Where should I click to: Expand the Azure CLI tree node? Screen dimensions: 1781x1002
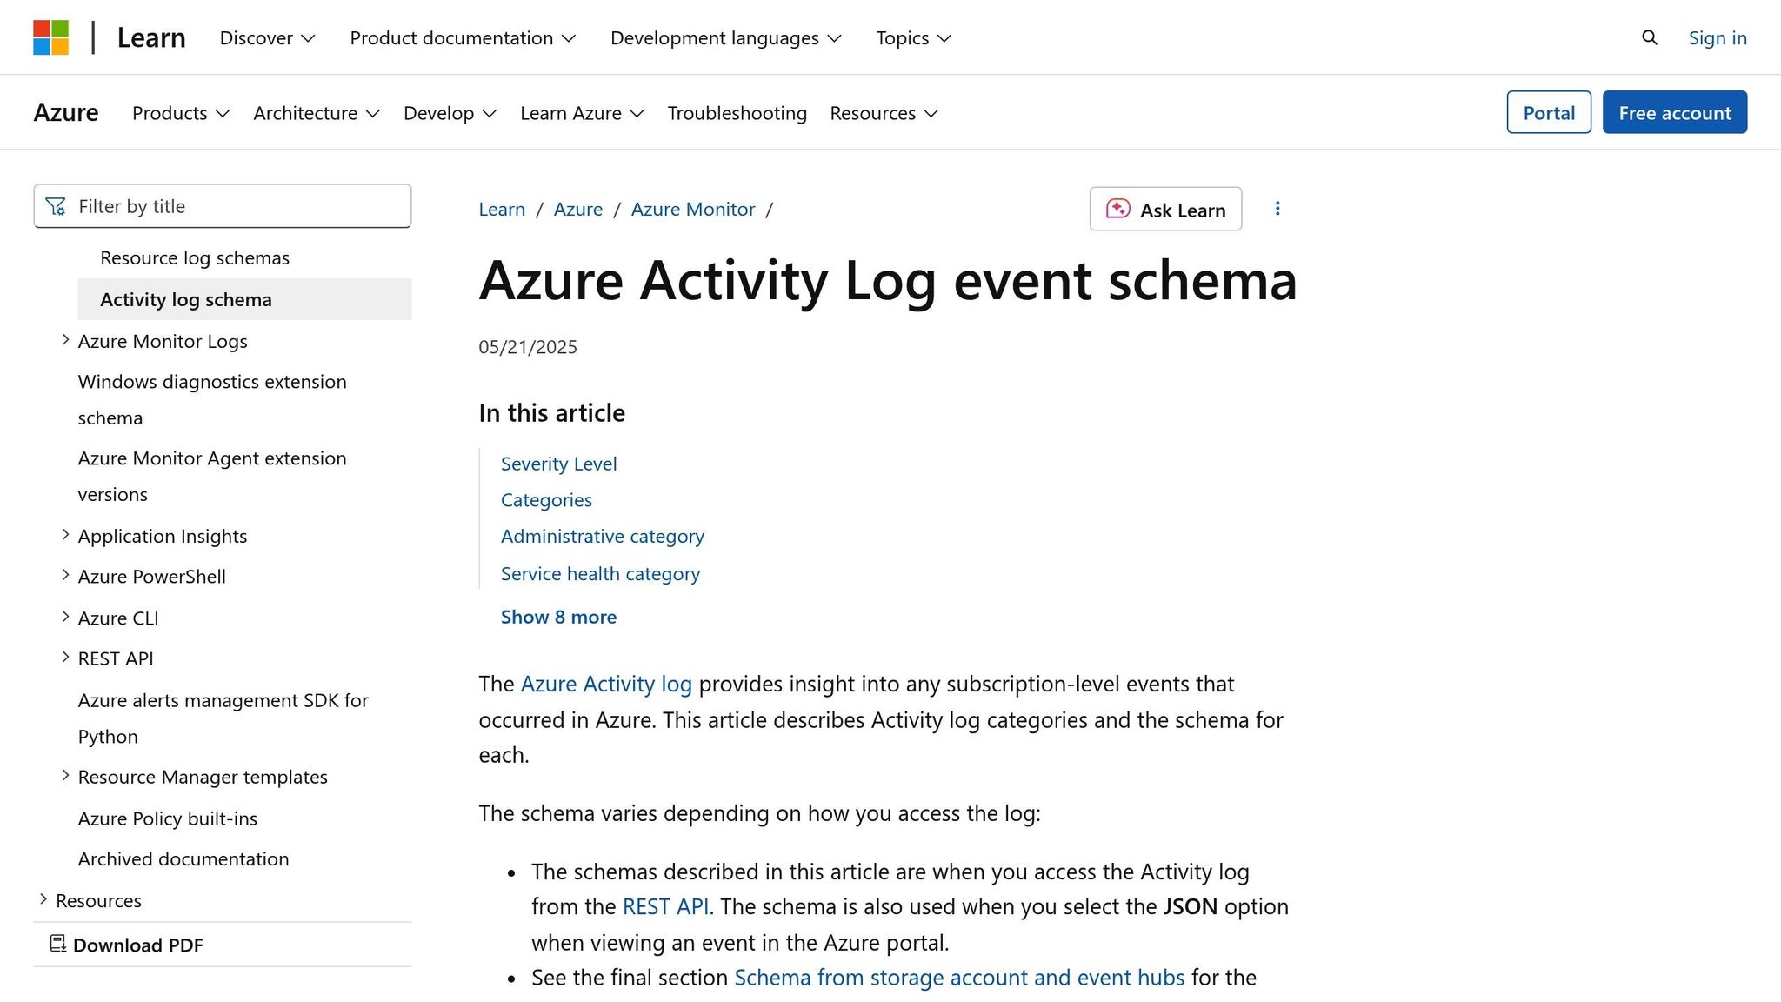pyautogui.click(x=65, y=617)
